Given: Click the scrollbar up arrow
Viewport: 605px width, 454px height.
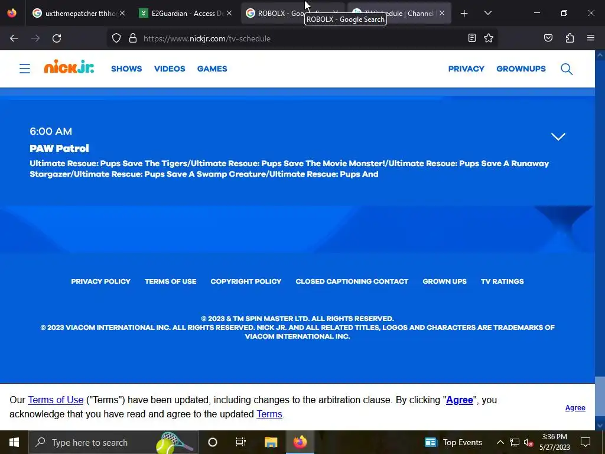Looking at the screenshot, I should (600, 55).
